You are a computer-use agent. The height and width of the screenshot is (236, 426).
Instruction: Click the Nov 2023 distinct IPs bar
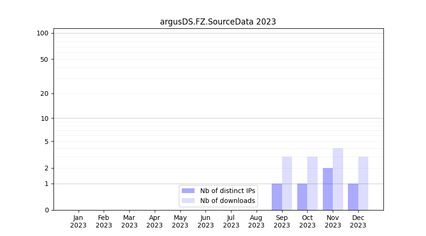328,189
